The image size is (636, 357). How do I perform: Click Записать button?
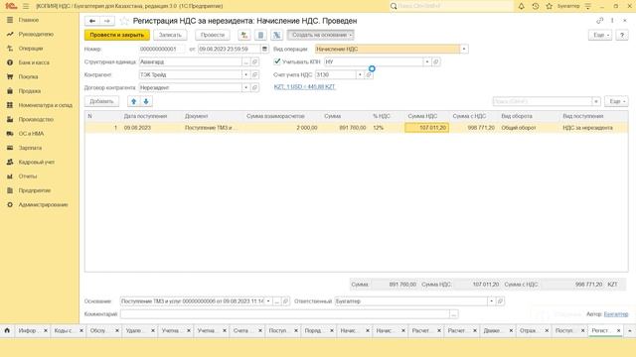coord(170,36)
